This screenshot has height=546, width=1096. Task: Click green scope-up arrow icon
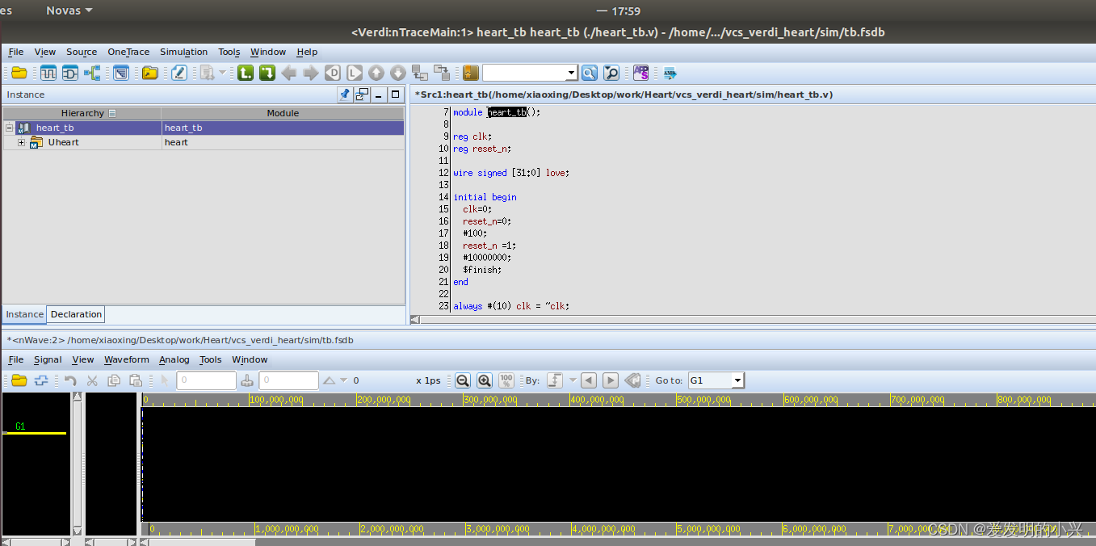(x=246, y=73)
